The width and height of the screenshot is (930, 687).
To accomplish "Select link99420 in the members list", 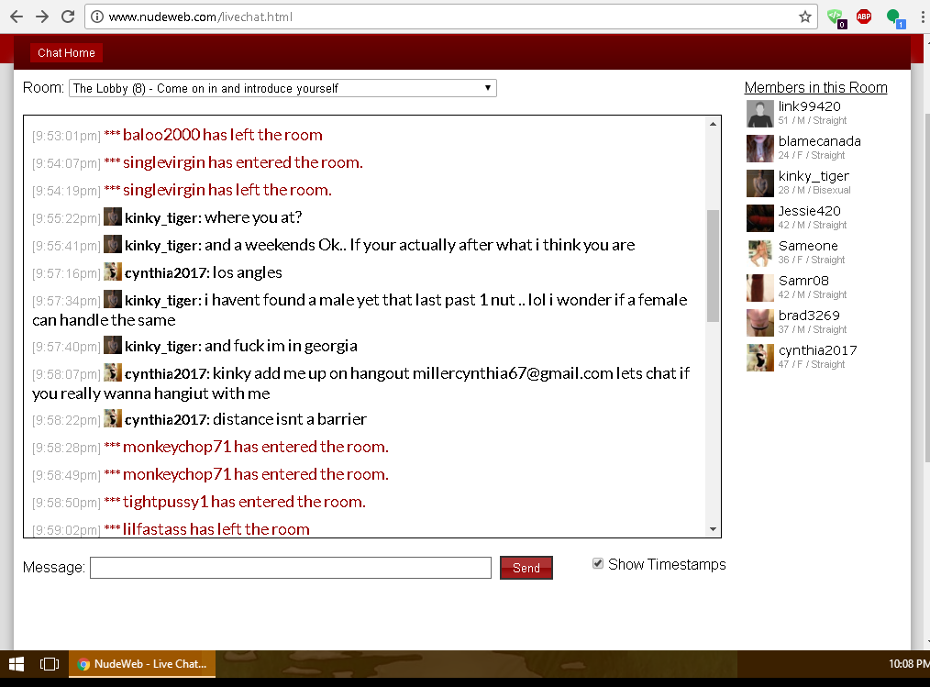I will [809, 106].
